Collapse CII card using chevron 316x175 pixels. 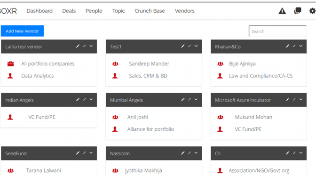(x=301, y=153)
